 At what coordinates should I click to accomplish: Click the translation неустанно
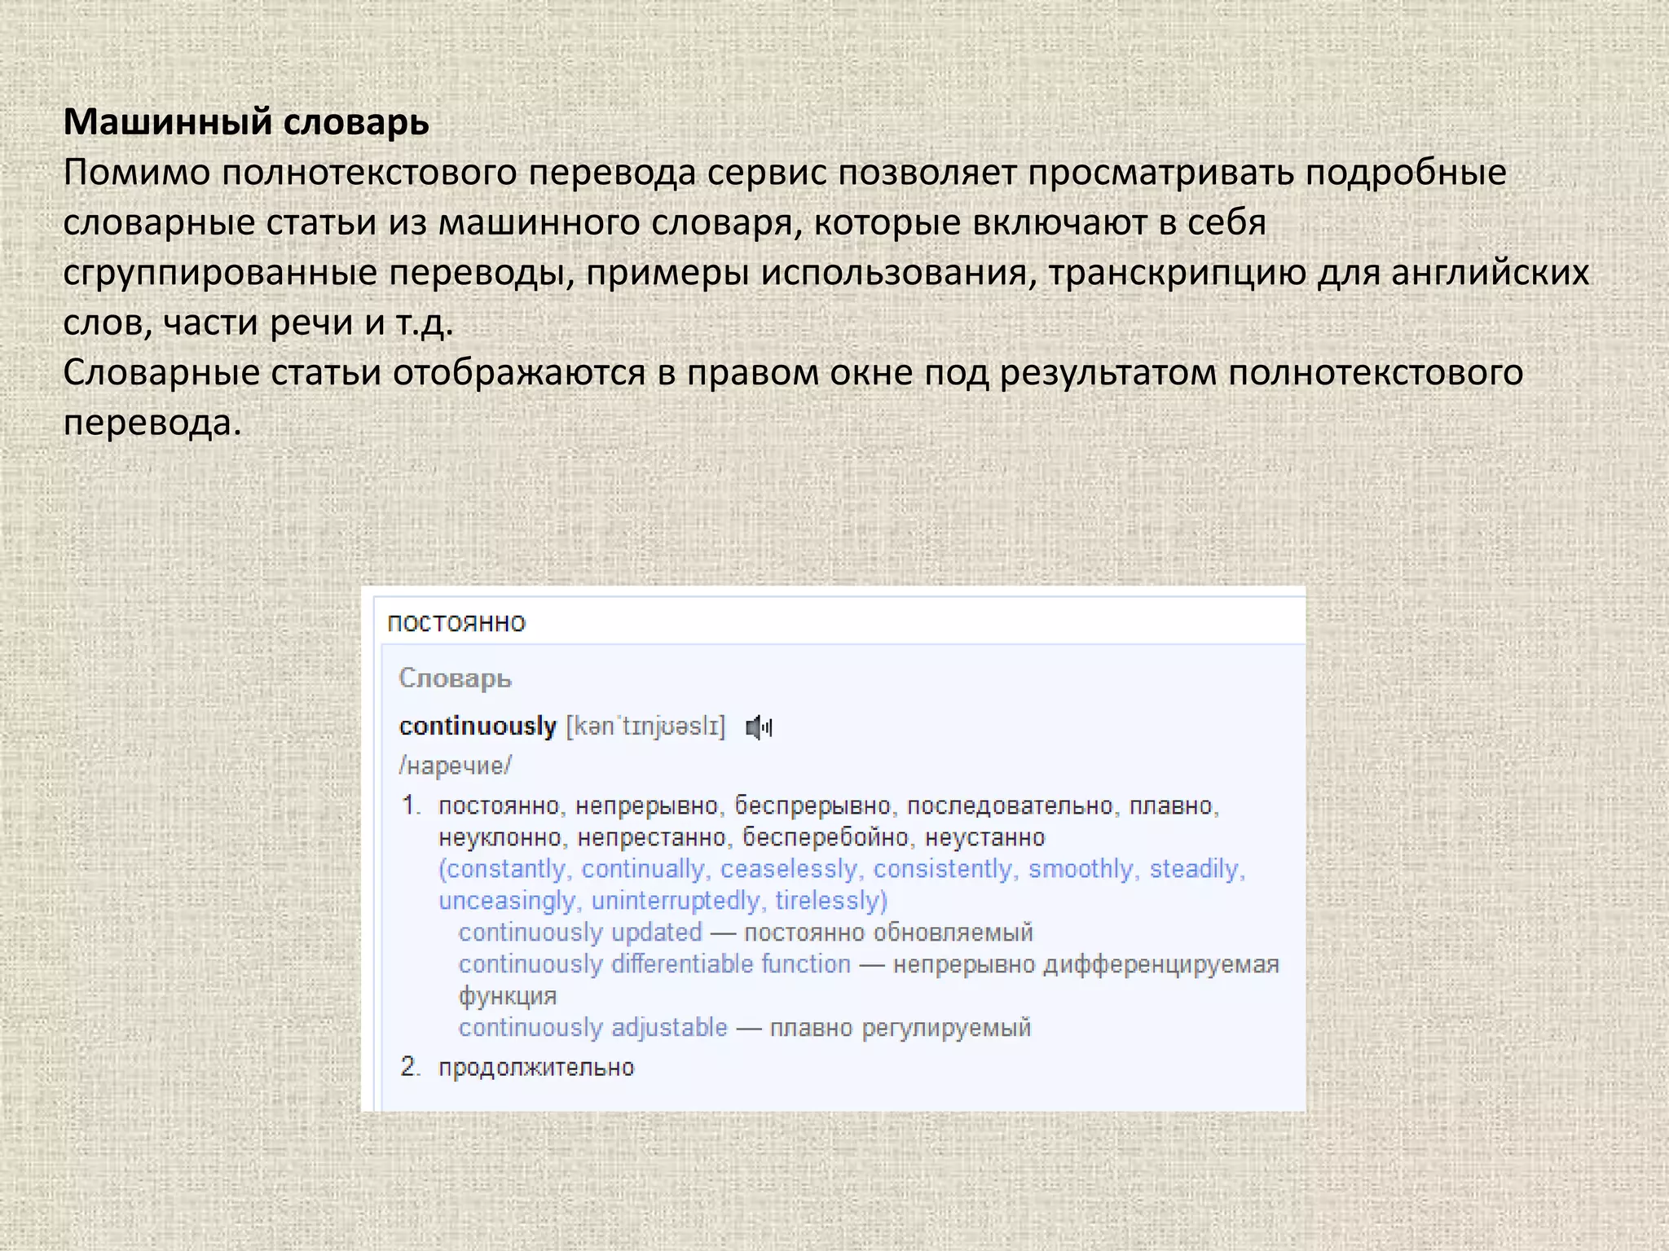(985, 837)
